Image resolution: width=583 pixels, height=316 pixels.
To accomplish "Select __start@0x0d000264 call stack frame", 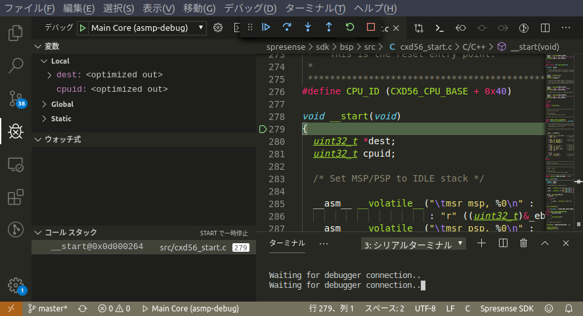I will [144, 247].
